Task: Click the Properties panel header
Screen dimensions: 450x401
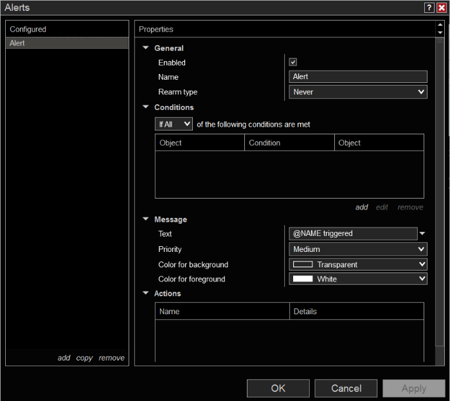Action: click(285, 29)
